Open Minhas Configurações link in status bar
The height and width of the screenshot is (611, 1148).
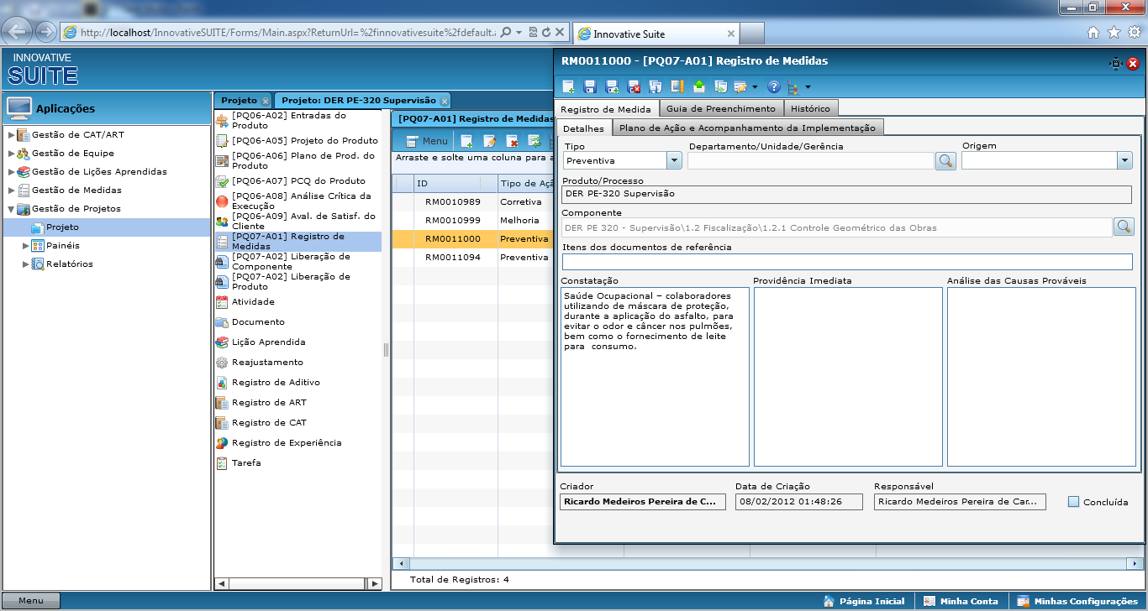pyautogui.click(x=1077, y=601)
